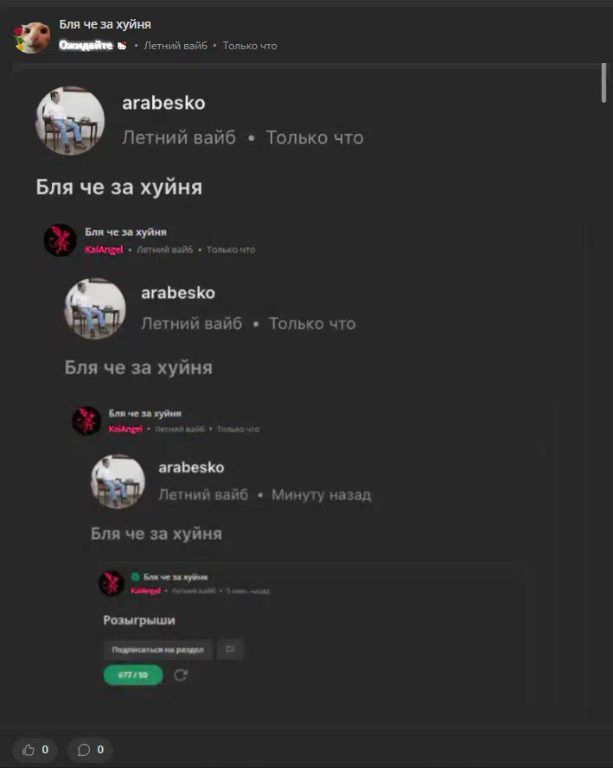Click the innermost KaiAngel dragon avatar
This screenshot has height=768, width=613.
coord(112,583)
